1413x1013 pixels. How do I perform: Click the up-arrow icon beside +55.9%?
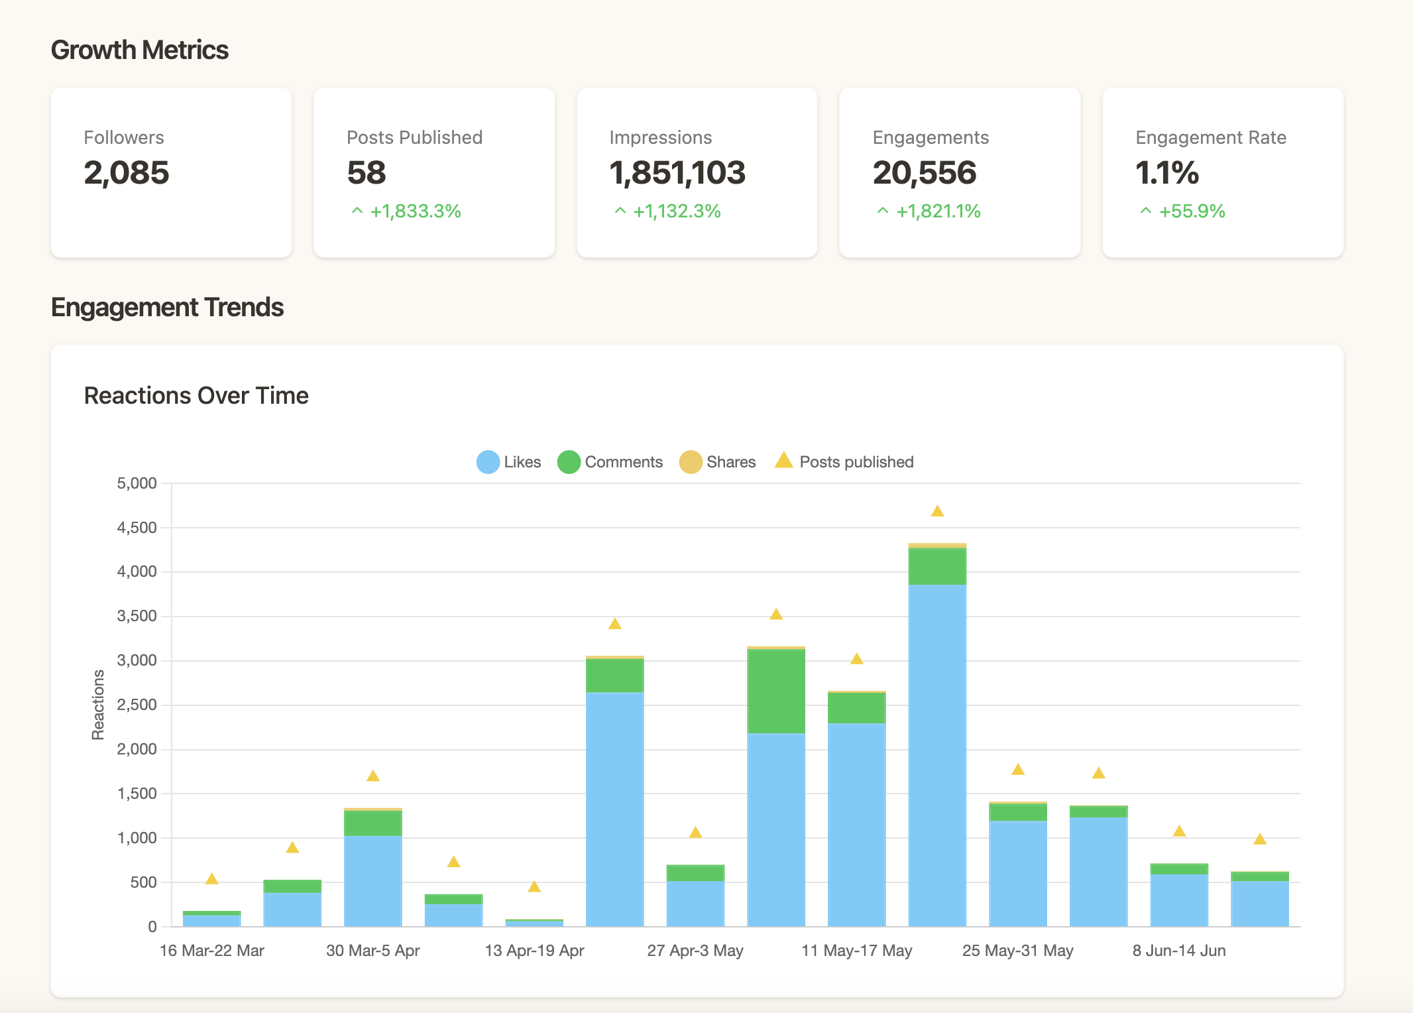(x=1146, y=211)
